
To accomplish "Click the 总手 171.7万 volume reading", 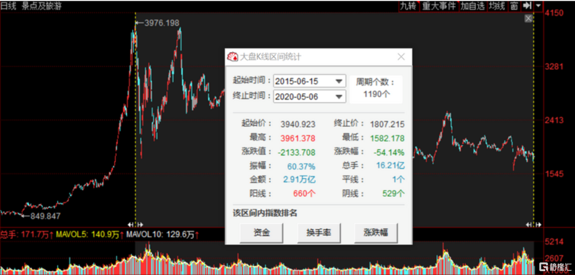I will tap(27, 234).
